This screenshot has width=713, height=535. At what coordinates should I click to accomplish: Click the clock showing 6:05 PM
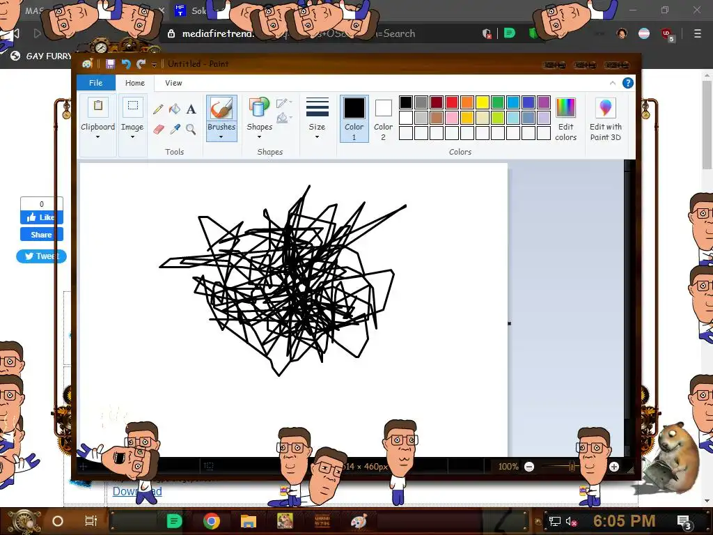point(624,521)
